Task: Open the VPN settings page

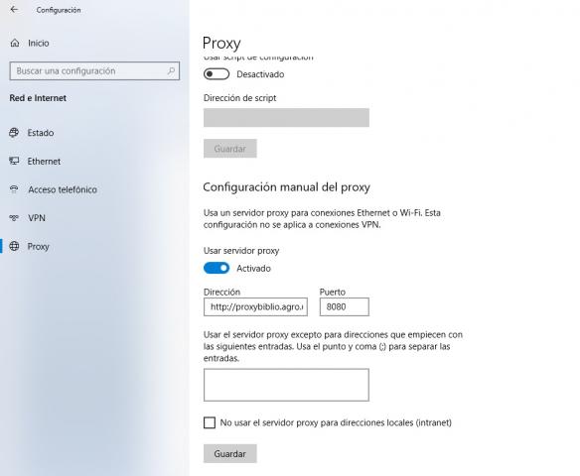Action: coord(37,218)
